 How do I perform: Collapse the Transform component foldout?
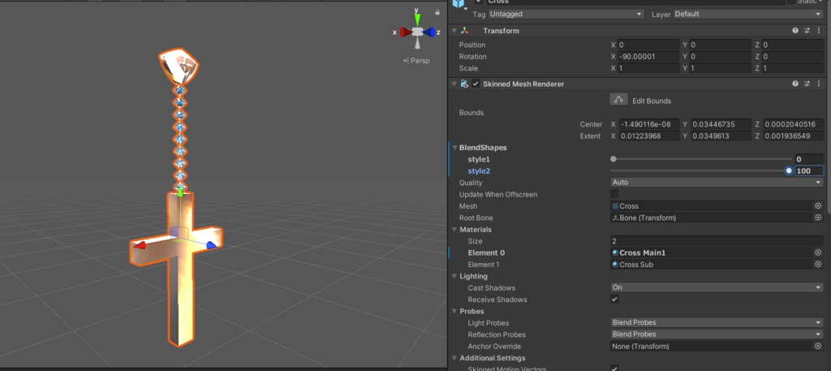point(454,31)
